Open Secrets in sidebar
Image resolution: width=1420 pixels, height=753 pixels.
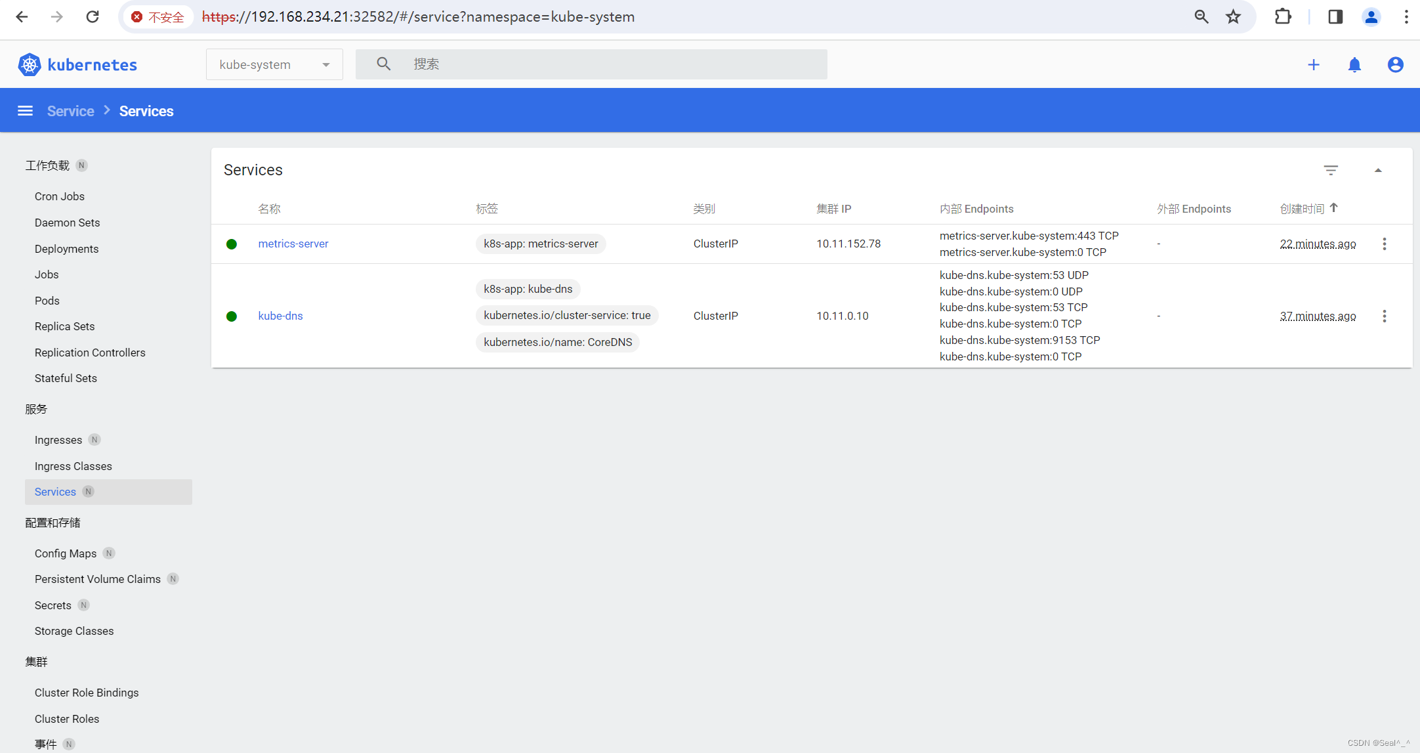tap(53, 605)
